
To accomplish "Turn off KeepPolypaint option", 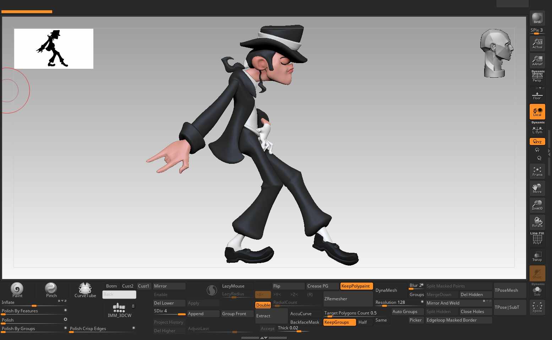I will coord(356,286).
